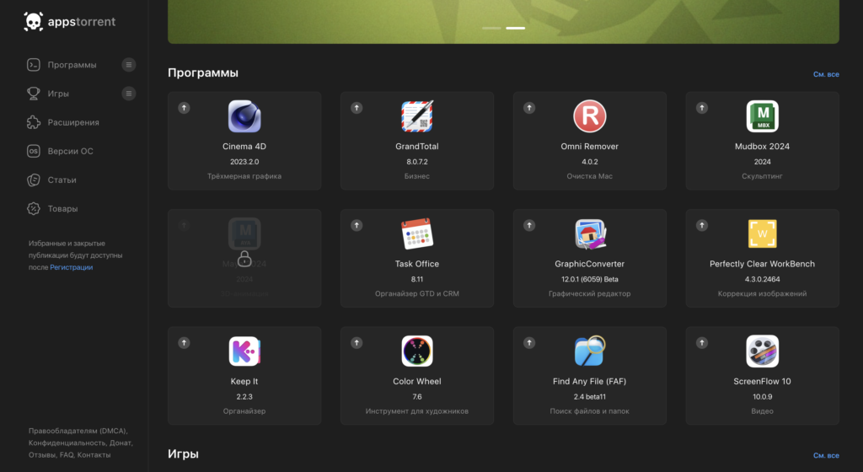Select the first banner slide indicator
The height and width of the screenshot is (472, 863).
pyautogui.click(x=491, y=28)
